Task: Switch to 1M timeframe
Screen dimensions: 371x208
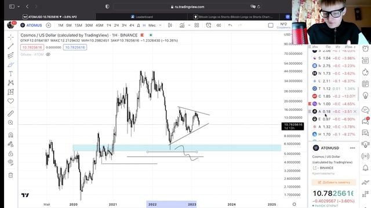Action: tap(60, 25)
